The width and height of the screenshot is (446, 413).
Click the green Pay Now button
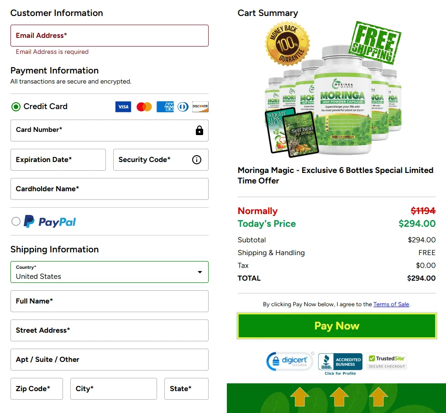[337, 326]
